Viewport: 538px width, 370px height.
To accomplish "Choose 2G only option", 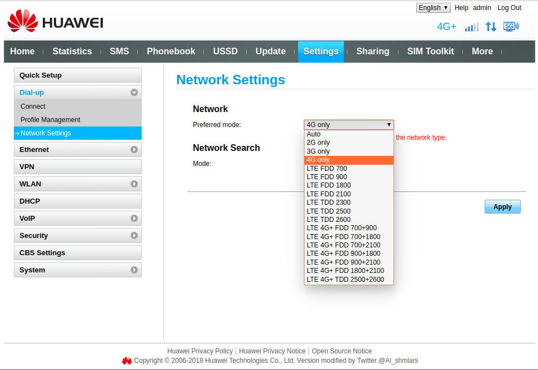I will 349,143.
